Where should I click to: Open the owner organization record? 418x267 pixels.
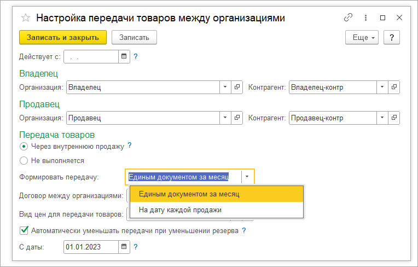click(x=237, y=87)
